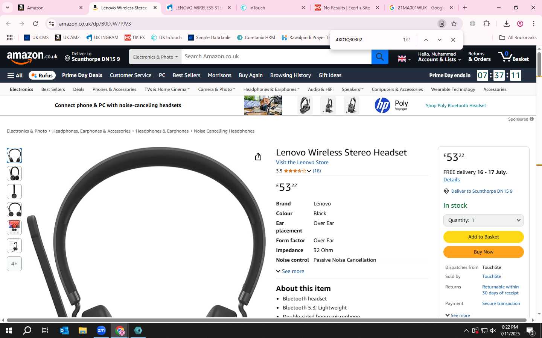Open the Chrome profile avatar
This screenshot has width=542, height=338.
coord(520,24)
